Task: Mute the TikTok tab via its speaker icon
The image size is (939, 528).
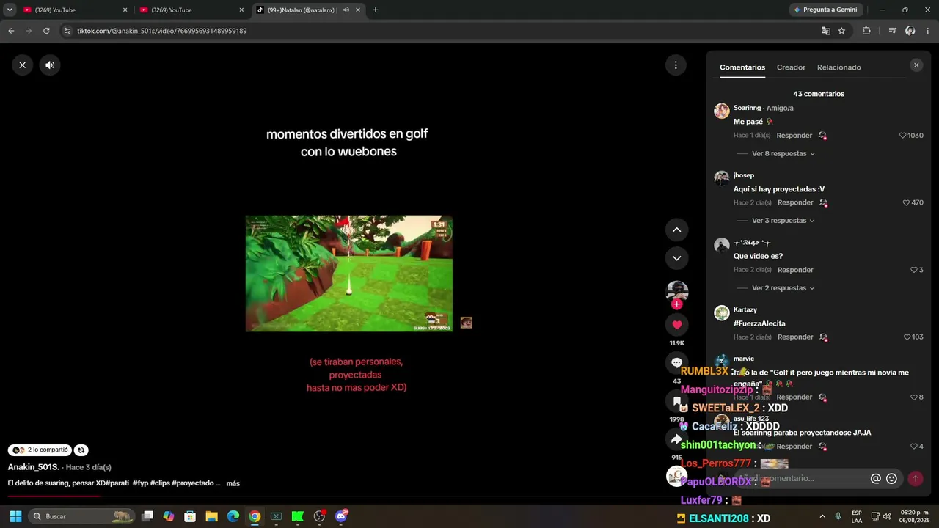Action: (346, 10)
